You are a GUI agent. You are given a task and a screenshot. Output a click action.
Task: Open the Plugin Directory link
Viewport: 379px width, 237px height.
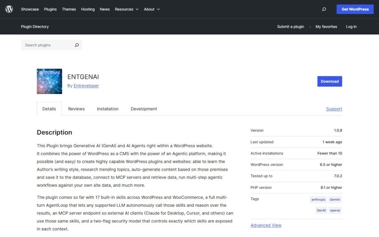point(35,27)
